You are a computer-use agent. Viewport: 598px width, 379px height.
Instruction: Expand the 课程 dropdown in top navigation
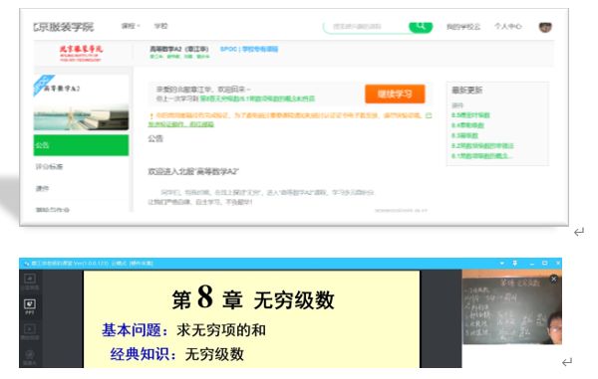tap(131, 26)
